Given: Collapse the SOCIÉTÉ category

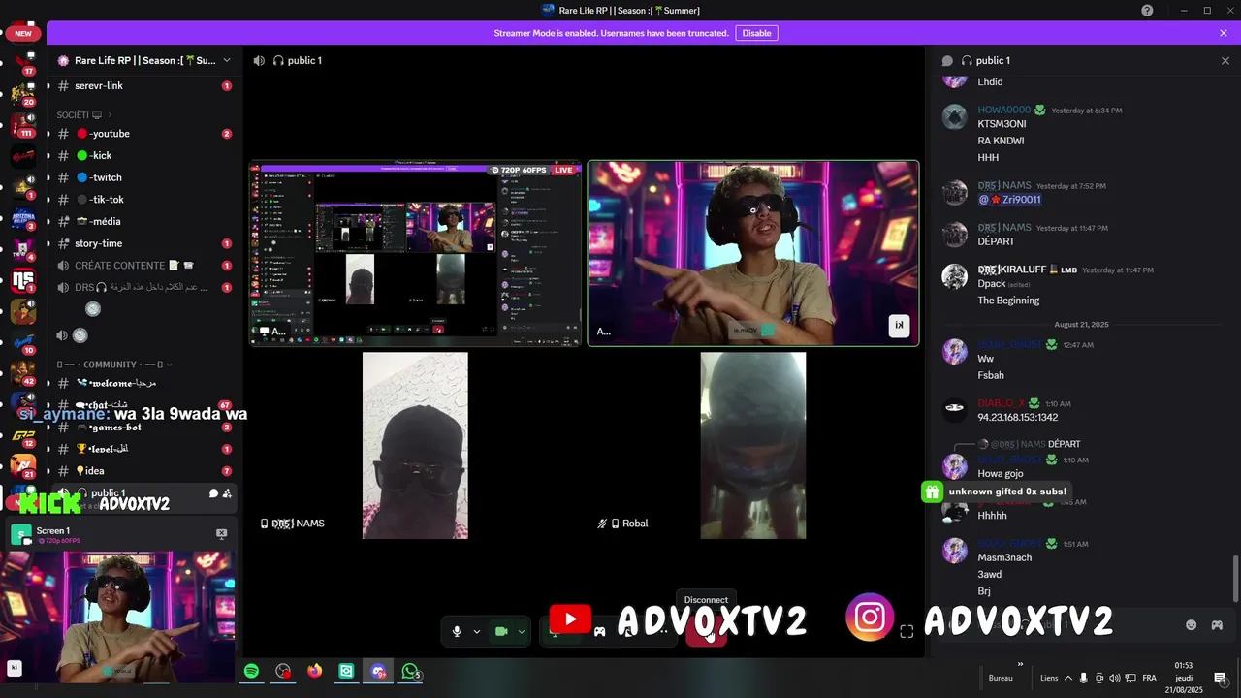Looking at the screenshot, I should tap(83, 114).
